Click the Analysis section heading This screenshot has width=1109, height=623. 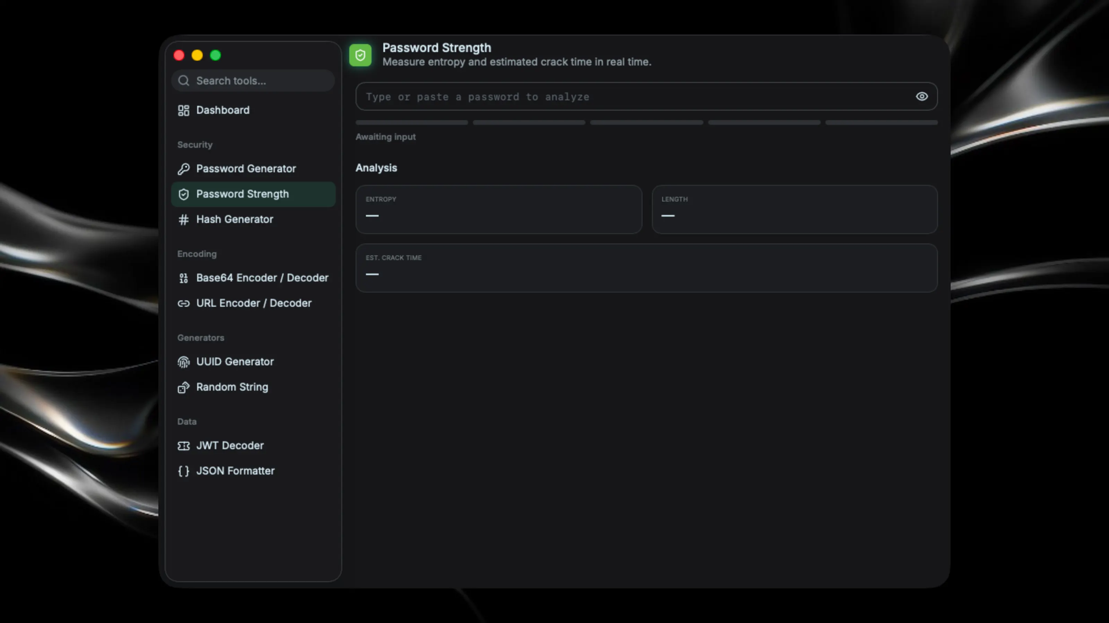coord(376,168)
